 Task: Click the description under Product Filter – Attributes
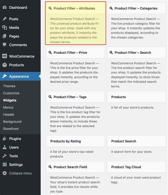75,30
